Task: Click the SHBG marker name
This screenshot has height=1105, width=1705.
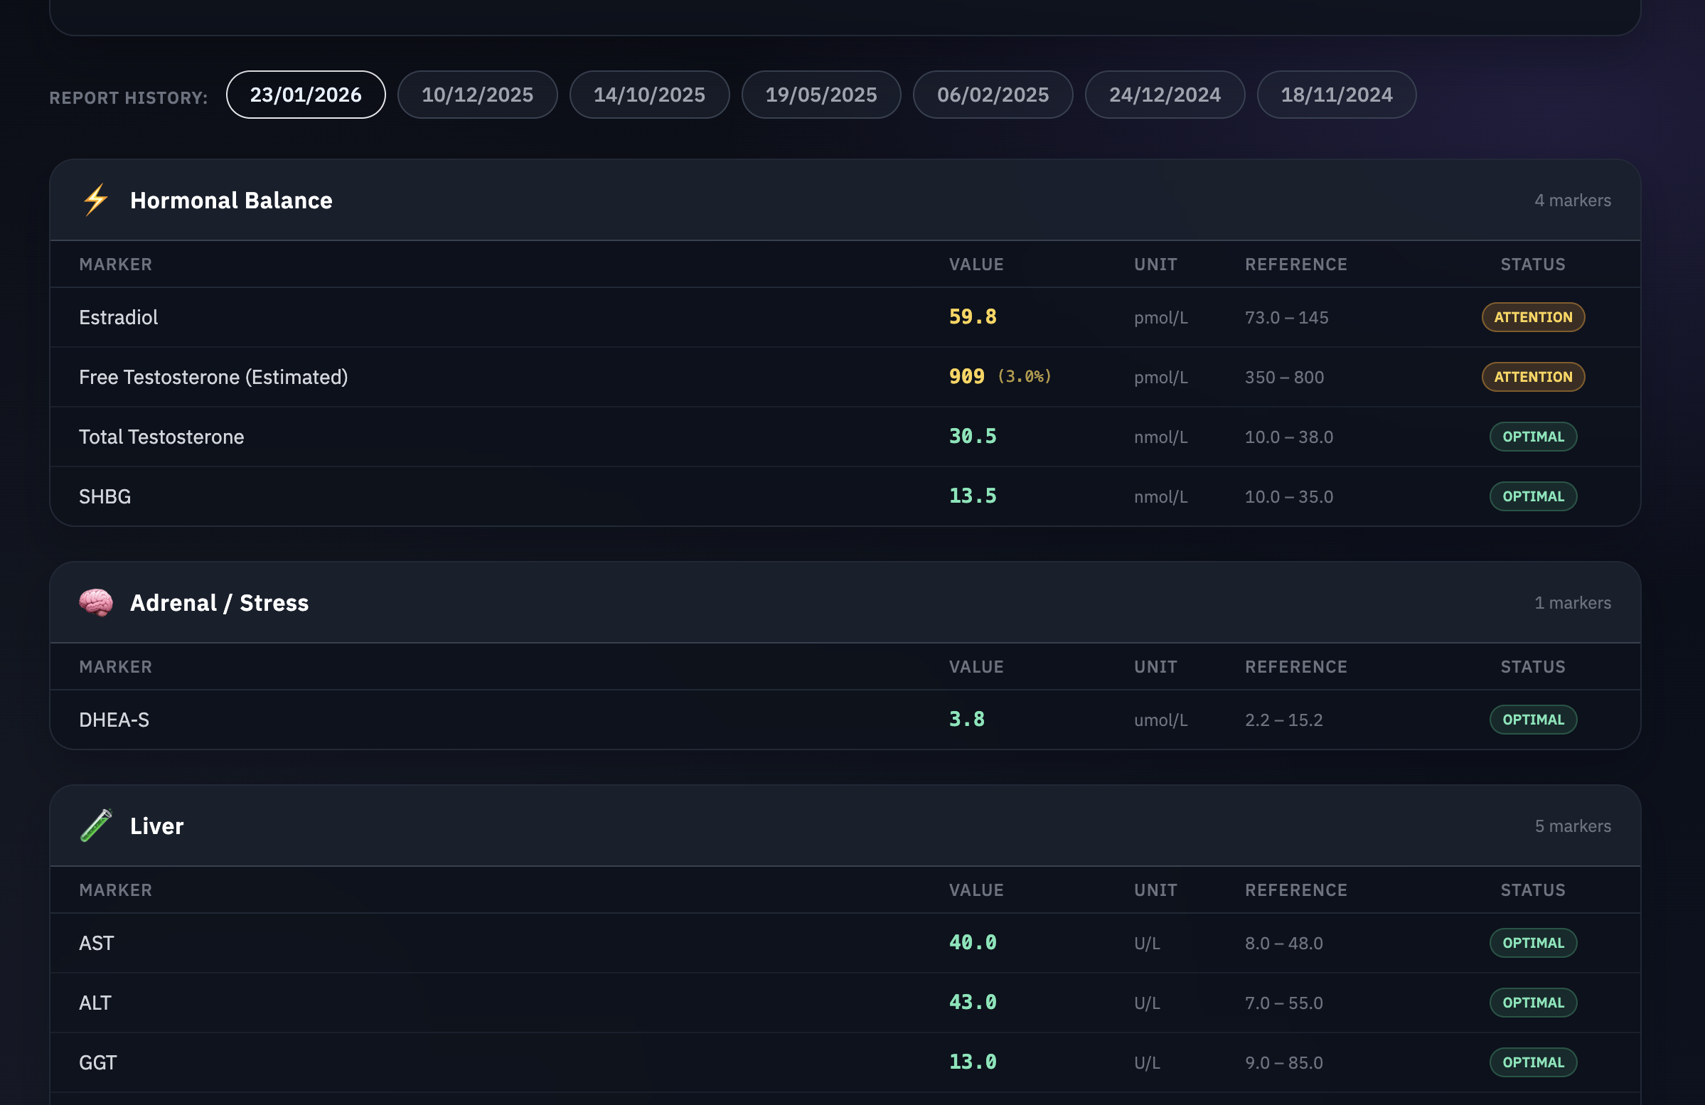Action: (105, 496)
